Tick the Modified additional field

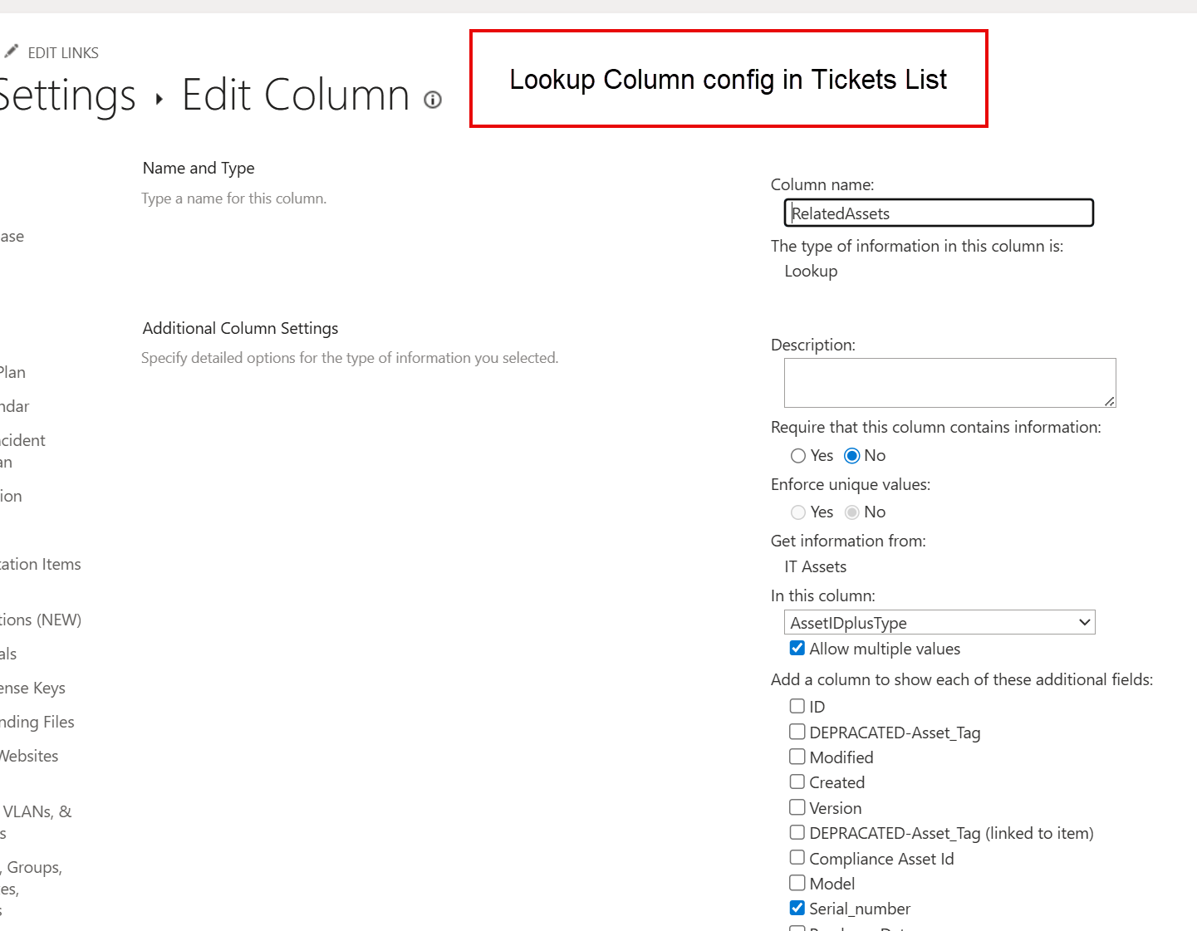[x=797, y=757]
